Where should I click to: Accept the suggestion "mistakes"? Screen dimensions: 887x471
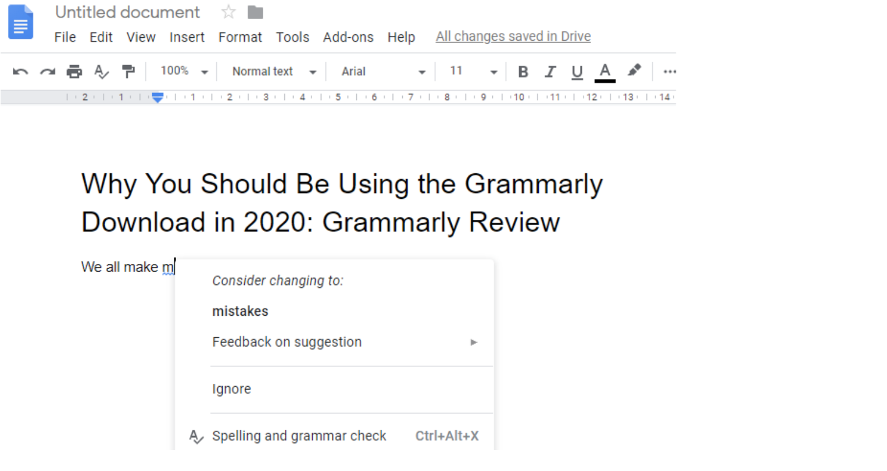(x=240, y=311)
